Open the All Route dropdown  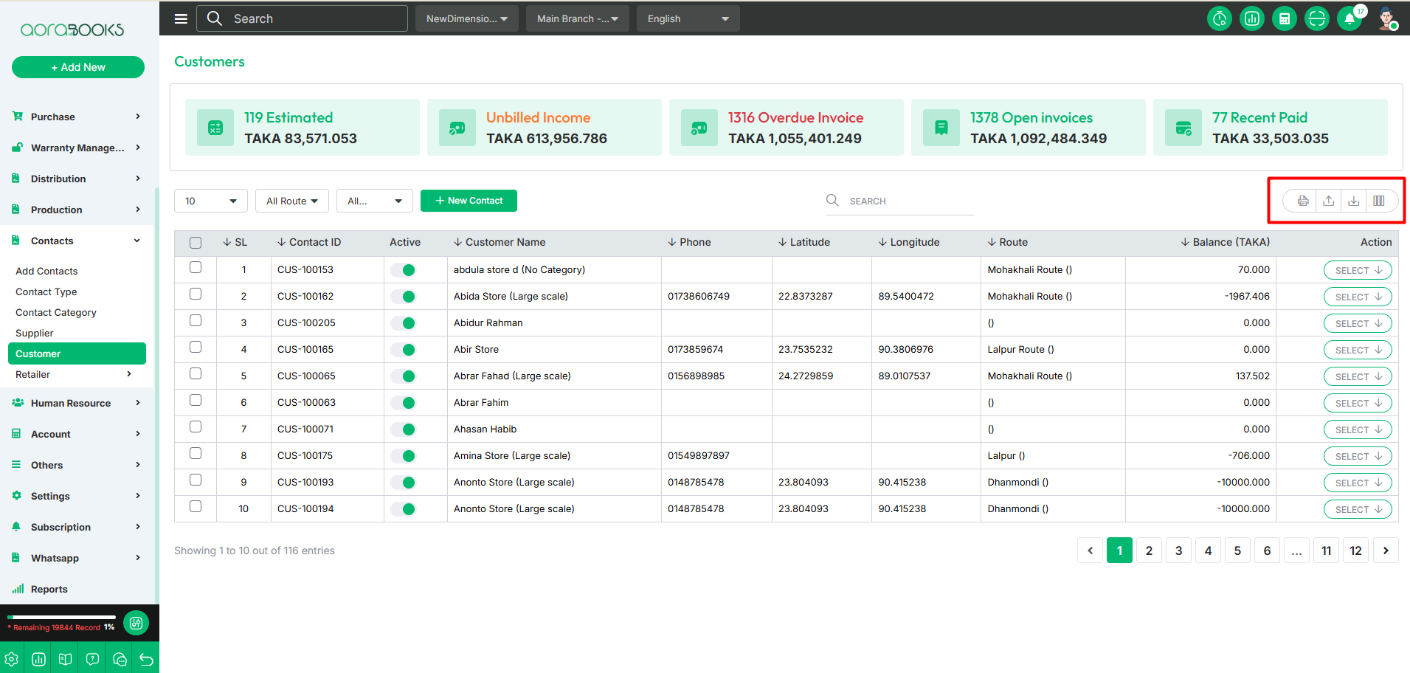(x=292, y=201)
